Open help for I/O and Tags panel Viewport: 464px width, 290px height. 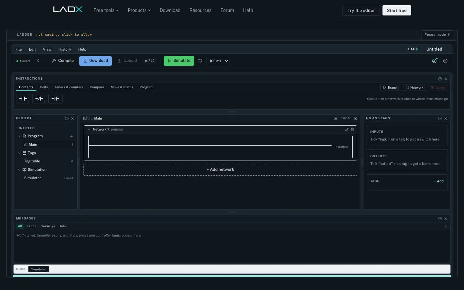coord(440,119)
